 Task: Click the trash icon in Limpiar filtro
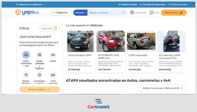(55, 28)
